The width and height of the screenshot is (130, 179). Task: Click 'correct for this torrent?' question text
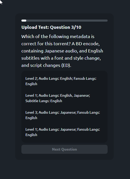[x=46, y=44]
